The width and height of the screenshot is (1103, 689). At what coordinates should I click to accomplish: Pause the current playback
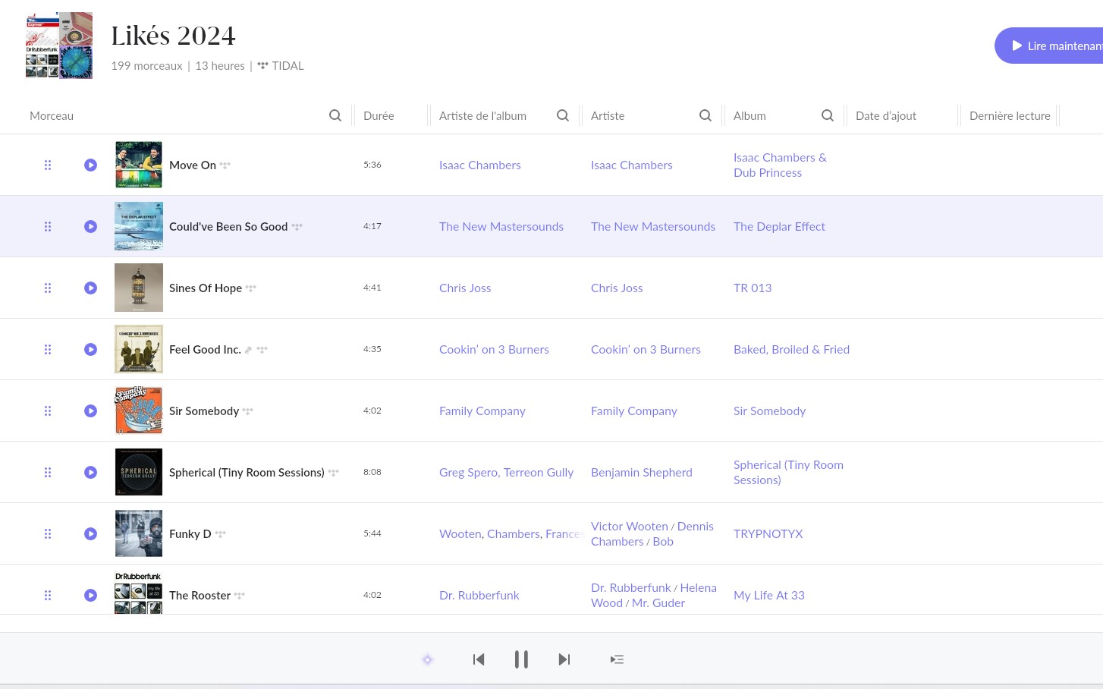521,659
